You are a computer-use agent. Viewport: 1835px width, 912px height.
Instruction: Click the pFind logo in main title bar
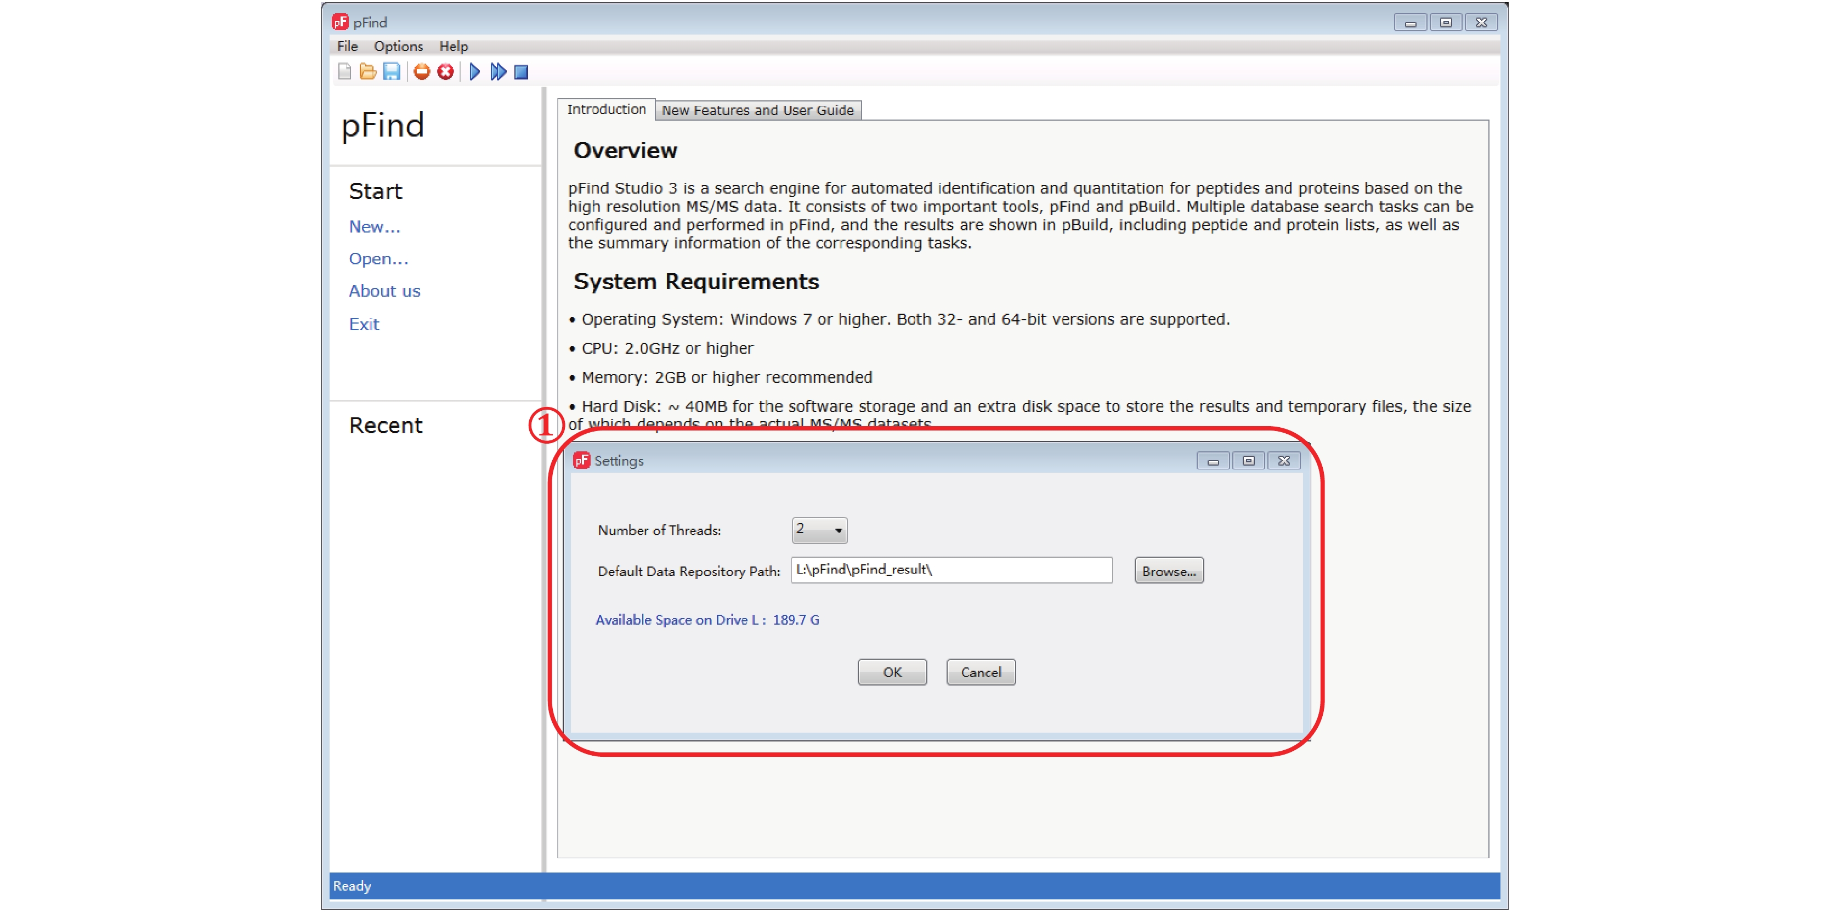[x=341, y=22]
